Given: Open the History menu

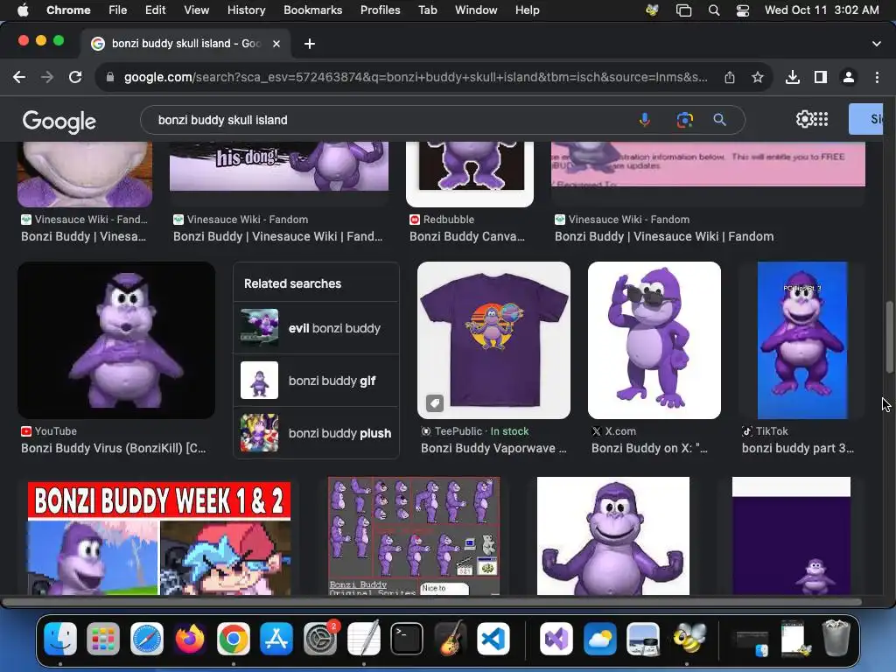Looking at the screenshot, I should click(x=246, y=10).
